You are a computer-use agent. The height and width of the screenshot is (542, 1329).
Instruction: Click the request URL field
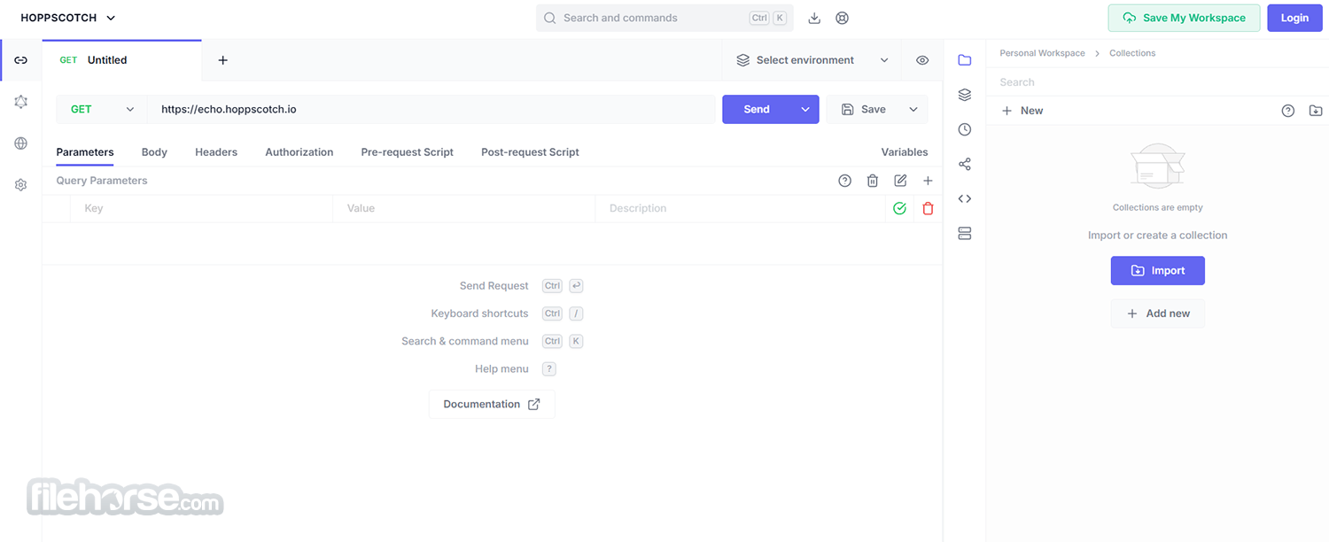pos(431,109)
